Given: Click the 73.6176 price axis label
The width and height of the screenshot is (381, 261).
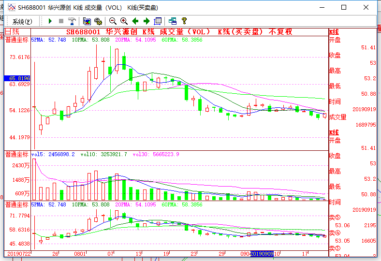Looking at the screenshot, I should point(19,58).
